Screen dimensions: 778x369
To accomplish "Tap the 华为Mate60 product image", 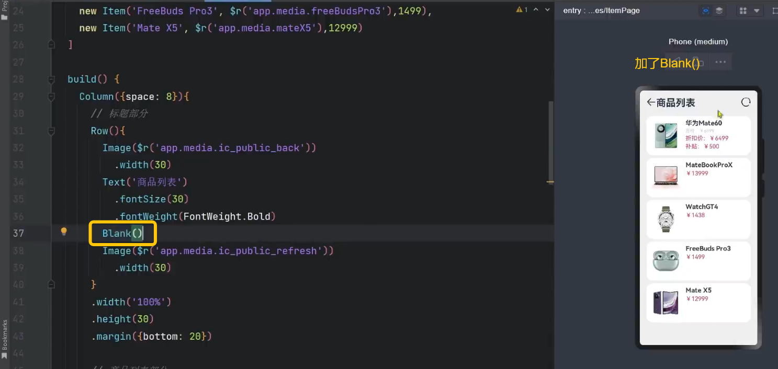I will (x=666, y=135).
